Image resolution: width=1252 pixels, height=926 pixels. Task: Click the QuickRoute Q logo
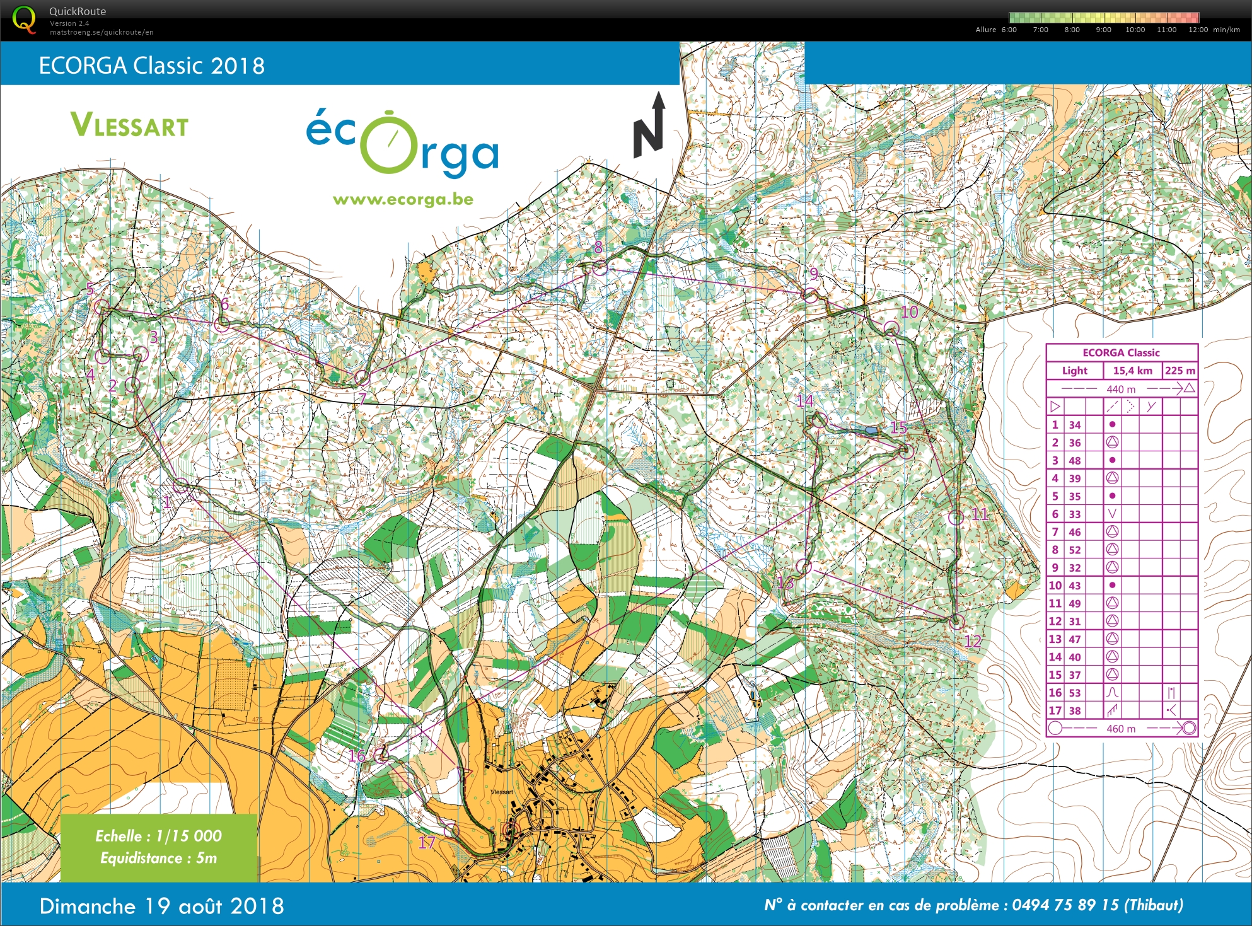(25, 19)
